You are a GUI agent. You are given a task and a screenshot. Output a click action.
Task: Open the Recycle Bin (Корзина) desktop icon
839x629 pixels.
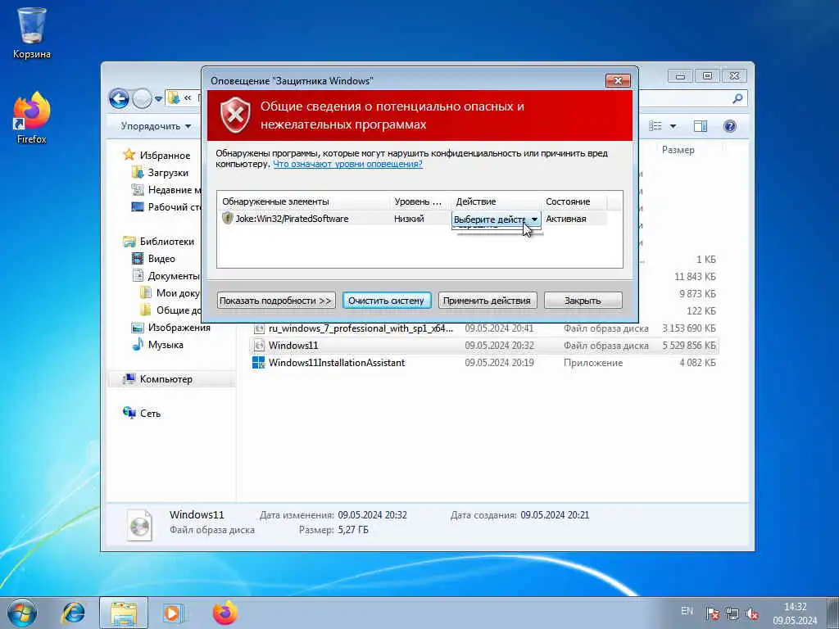(x=32, y=32)
